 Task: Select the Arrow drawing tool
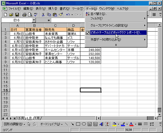(72, 124)
